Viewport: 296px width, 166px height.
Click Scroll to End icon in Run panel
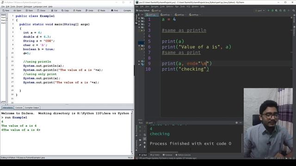(x=145, y=139)
